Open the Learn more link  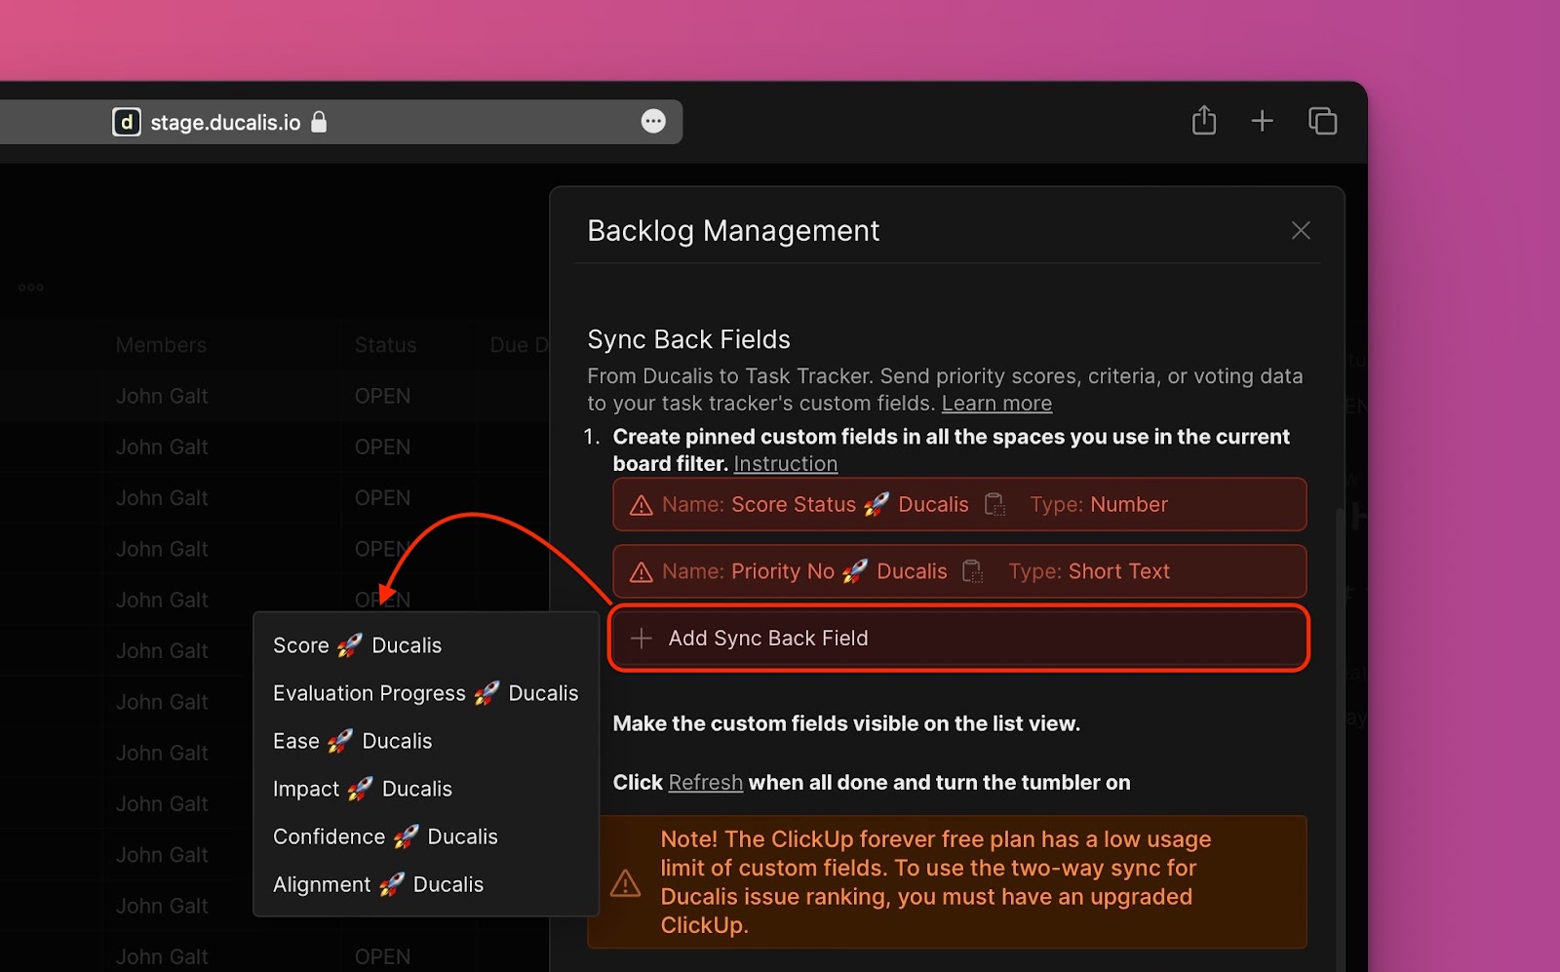(995, 403)
